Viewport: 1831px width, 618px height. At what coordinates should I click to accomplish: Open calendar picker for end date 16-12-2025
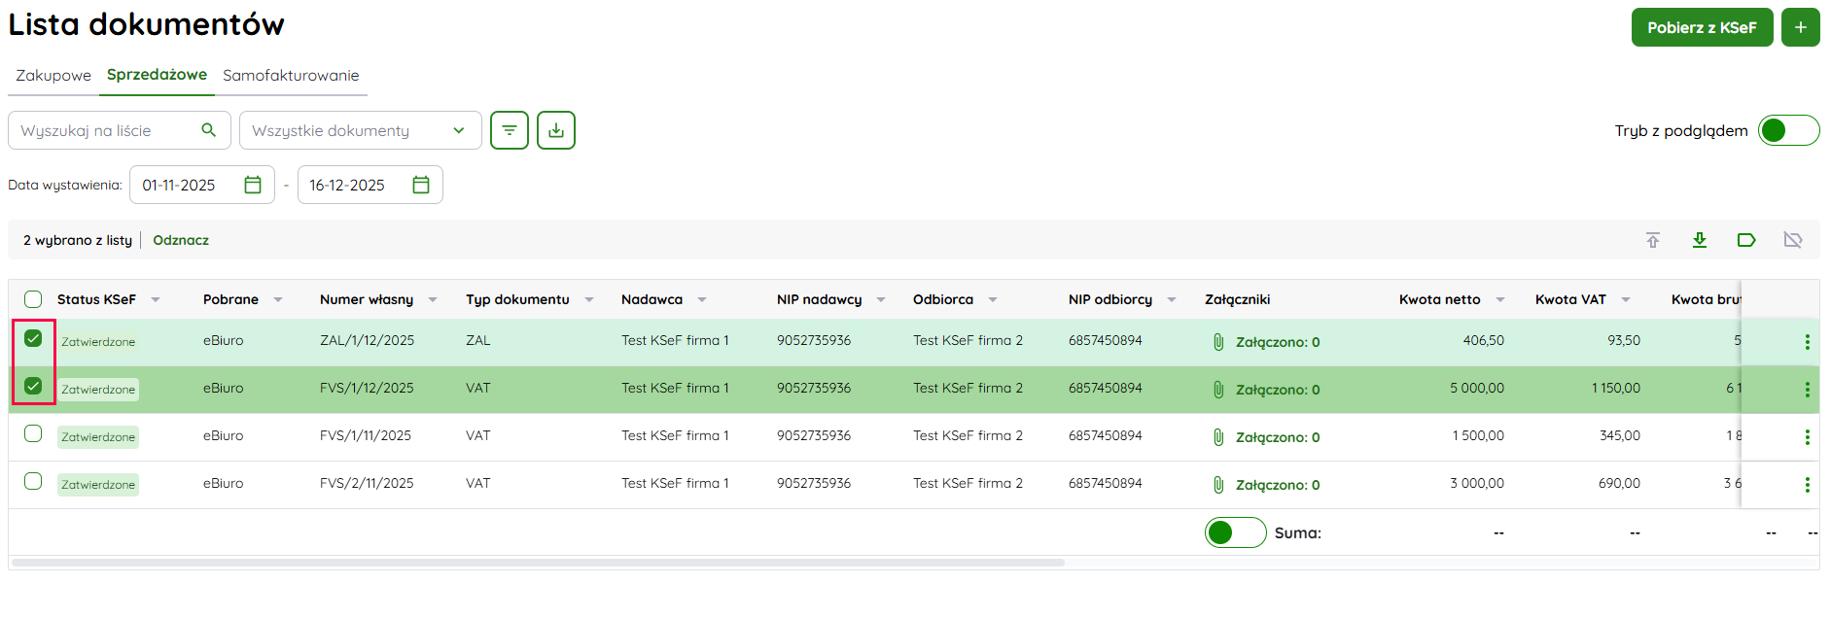pyautogui.click(x=421, y=185)
